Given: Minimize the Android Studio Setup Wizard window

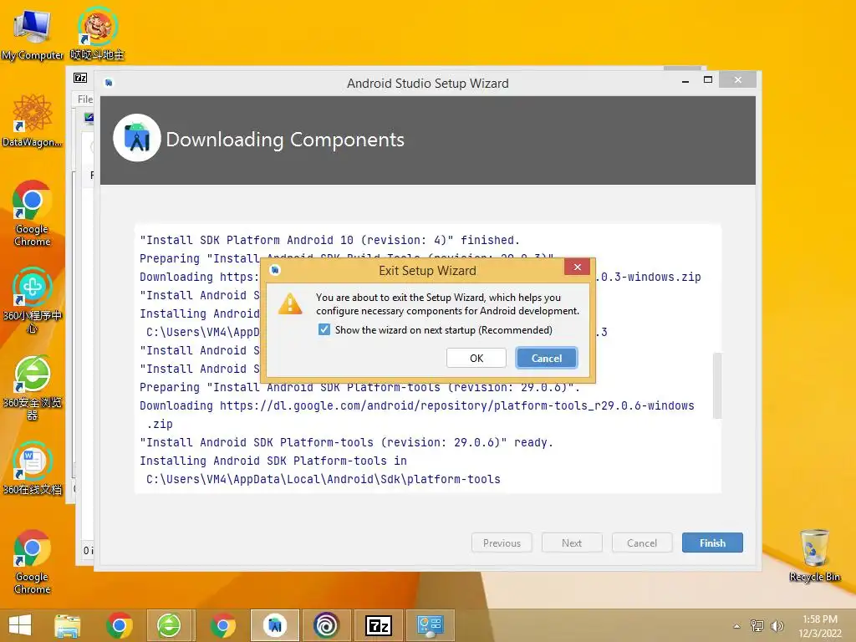Looking at the screenshot, I should [685, 80].
